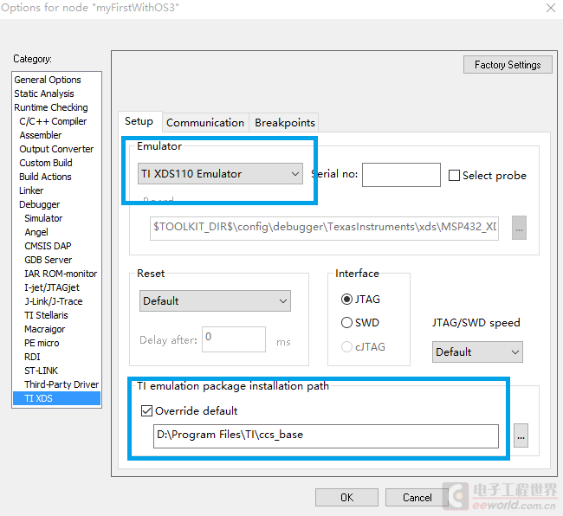Click the Factory Settings button
The width and height of the screenshot is (563, 516).
(x=508, y=65)
